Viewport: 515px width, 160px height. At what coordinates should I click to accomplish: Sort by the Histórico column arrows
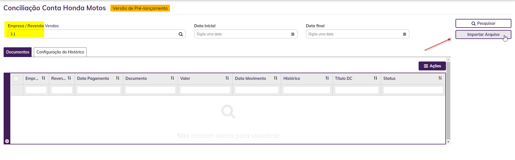click(327, 78)
